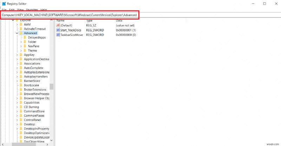
Task: Select the (Default) value name
Action: (66, 25)
